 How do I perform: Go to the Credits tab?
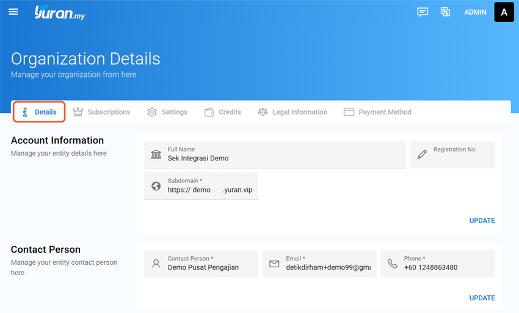click(x=222, y=112)
